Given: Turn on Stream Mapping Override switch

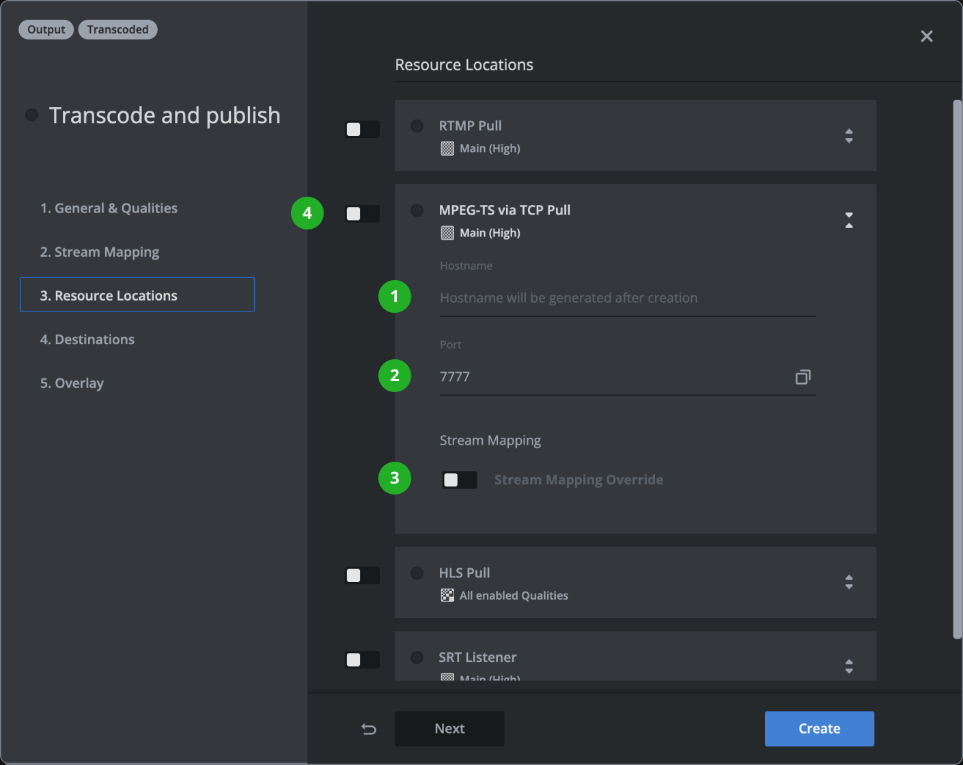Looking at the screenshot, I should coord(459,480).
